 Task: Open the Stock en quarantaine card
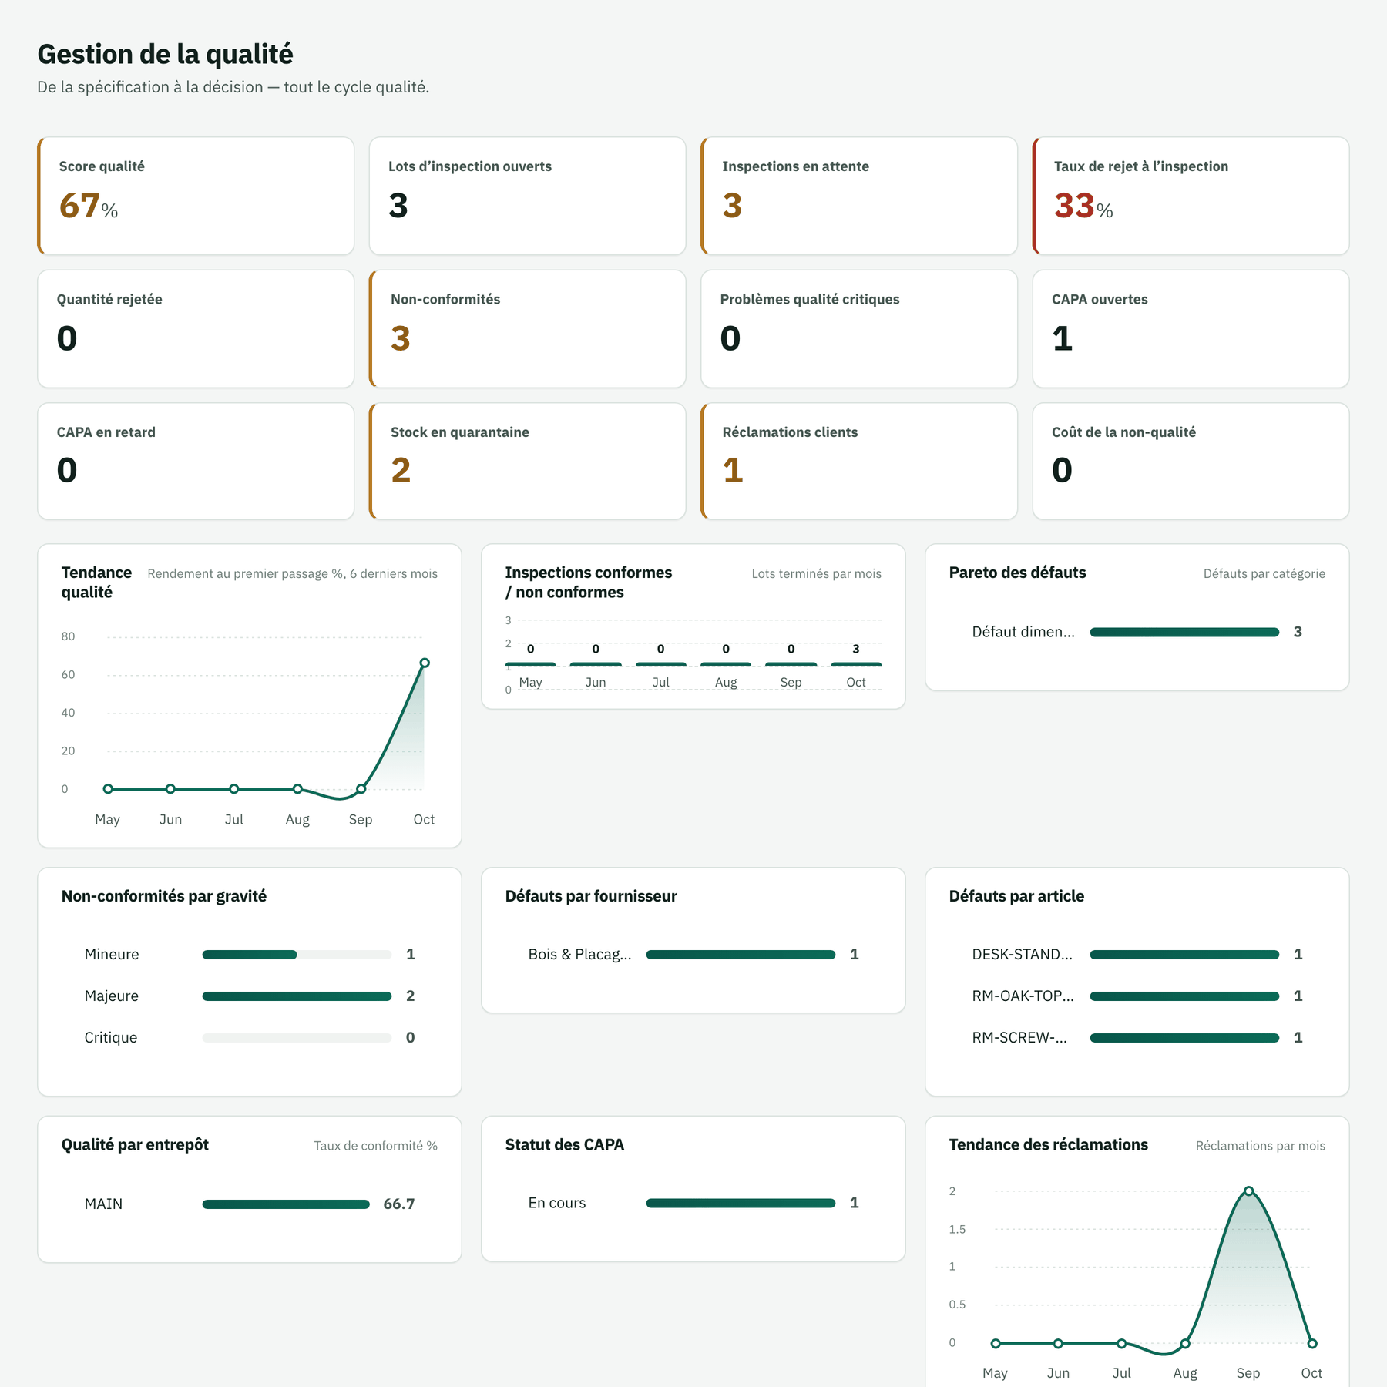coord(528,461)
